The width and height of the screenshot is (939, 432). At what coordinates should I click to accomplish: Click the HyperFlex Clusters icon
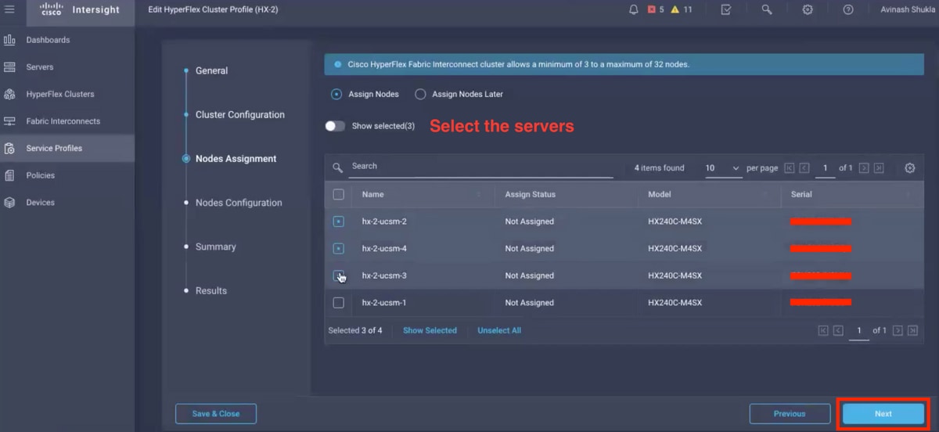[x=10, y=94]
